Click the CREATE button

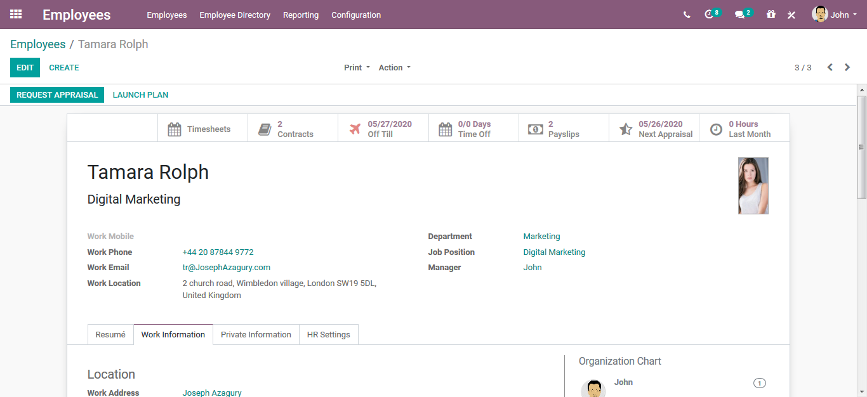[64, 67]
